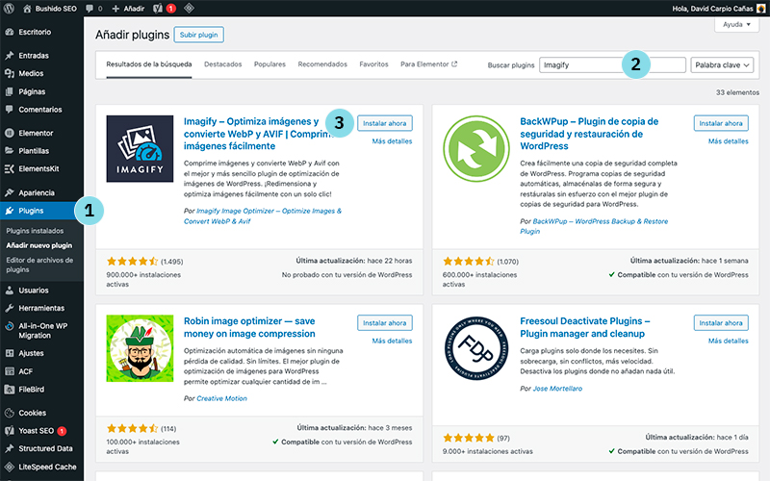Viewport: 770px width, 481px height.
Task: Focus the Buscar plugins search field
Action: tap(612, 64)
